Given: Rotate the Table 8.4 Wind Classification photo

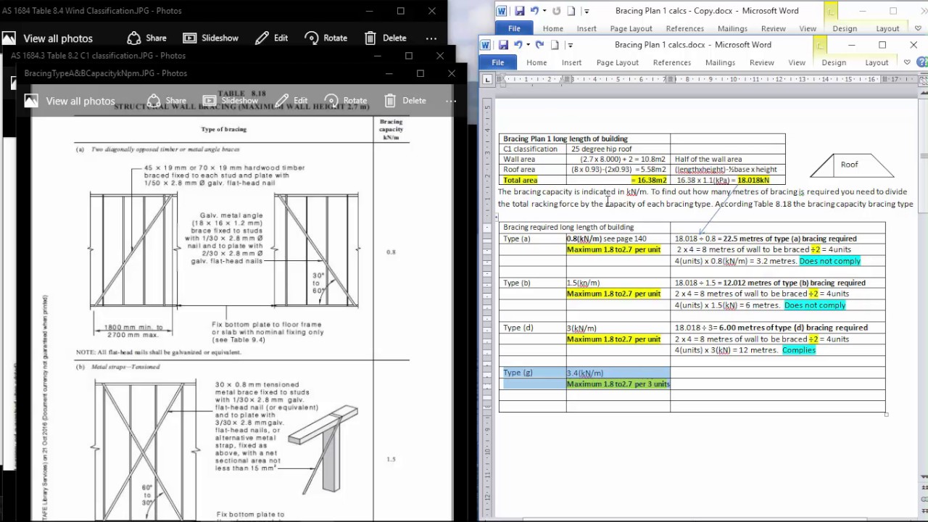Looking at the screenshot, I should [x=326, y=38].
